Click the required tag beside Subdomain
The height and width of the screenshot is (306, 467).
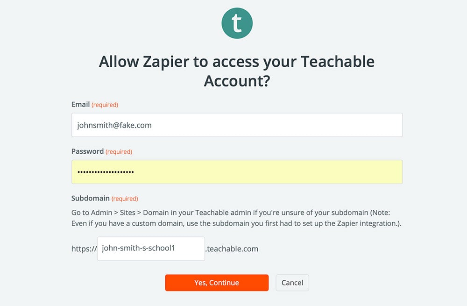pos(125,199)
